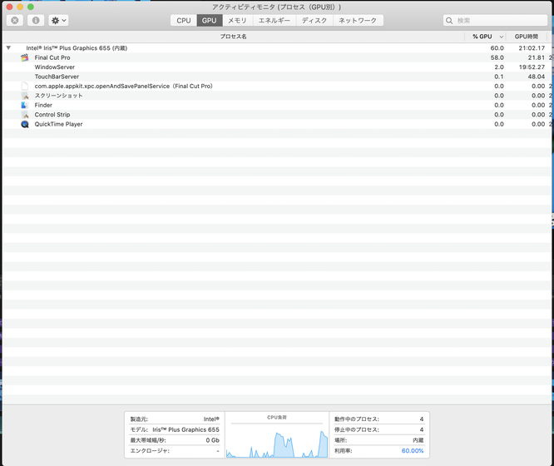Sort by プロセス名 column header
Viewport: 554px width, 466px height.
(x=233, y=37)
